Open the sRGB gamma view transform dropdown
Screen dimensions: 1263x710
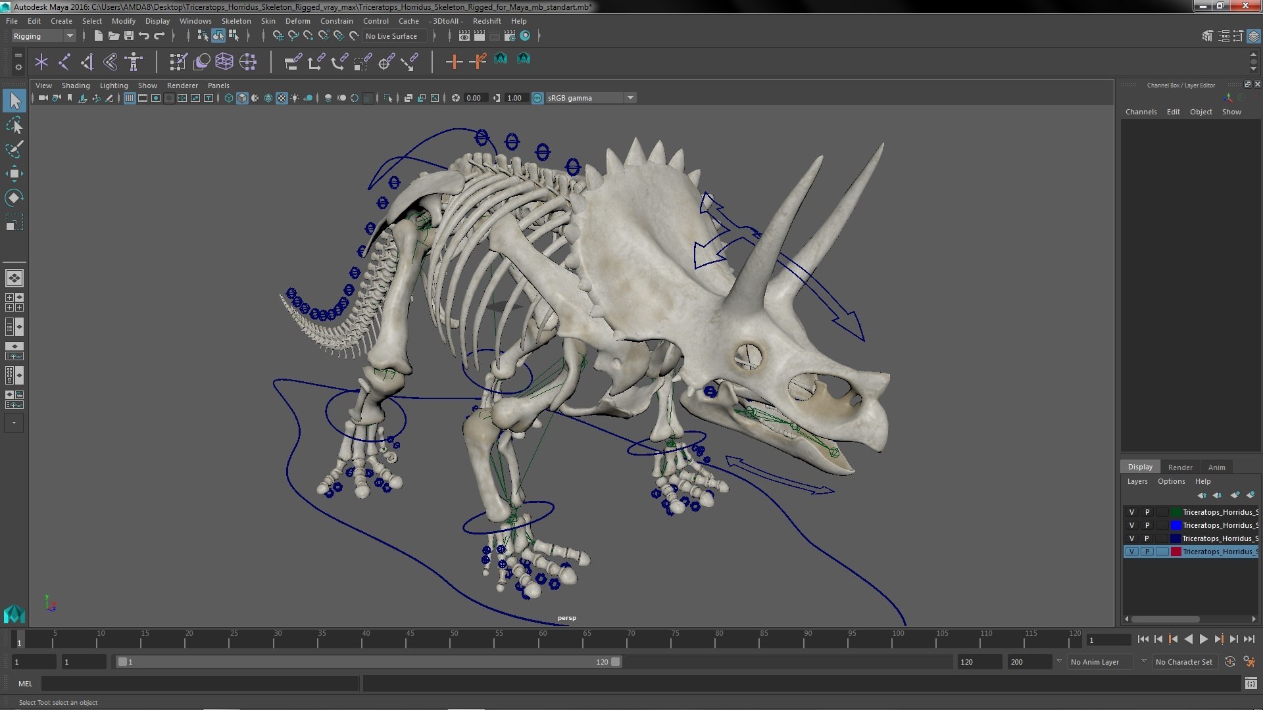590,98
